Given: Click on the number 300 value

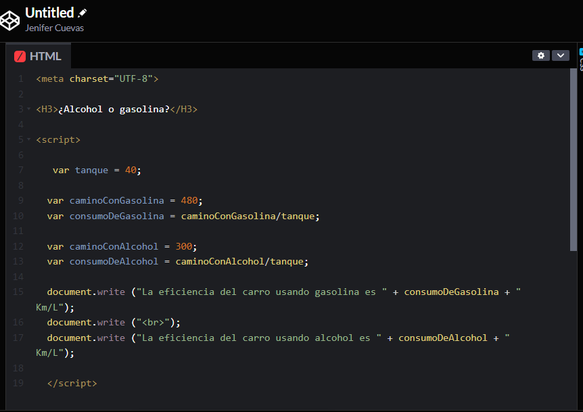Looking at the screenshot, I should pos(184,246).
